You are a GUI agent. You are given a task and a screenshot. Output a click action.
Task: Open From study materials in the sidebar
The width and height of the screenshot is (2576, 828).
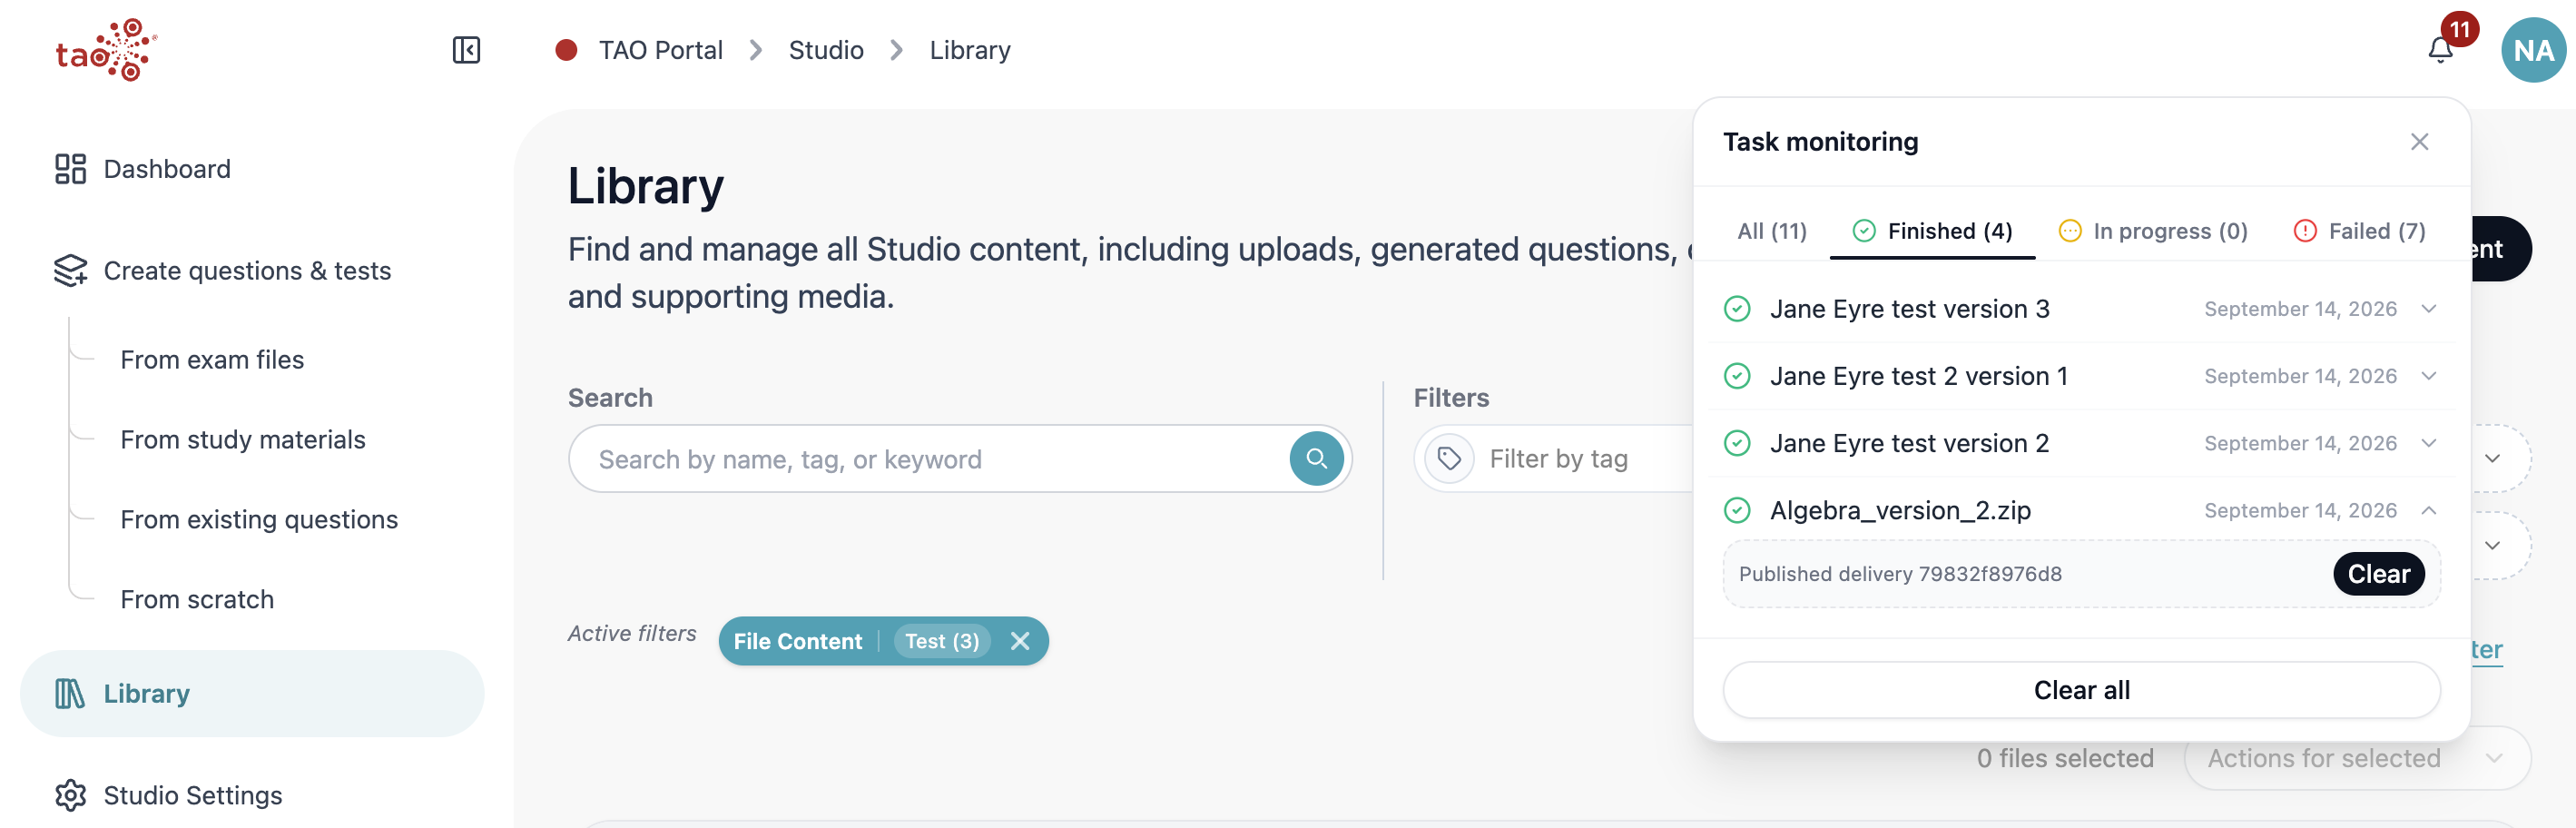[243, 440]
